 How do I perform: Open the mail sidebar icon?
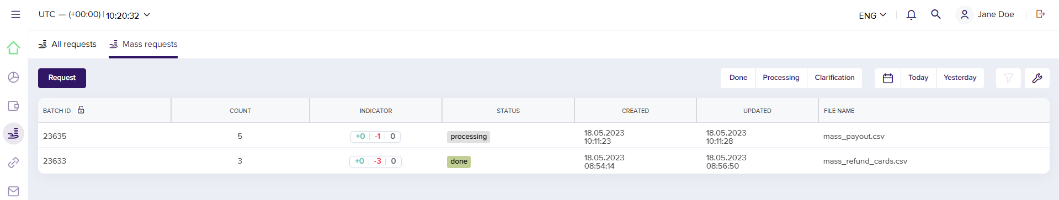(13, 191)
